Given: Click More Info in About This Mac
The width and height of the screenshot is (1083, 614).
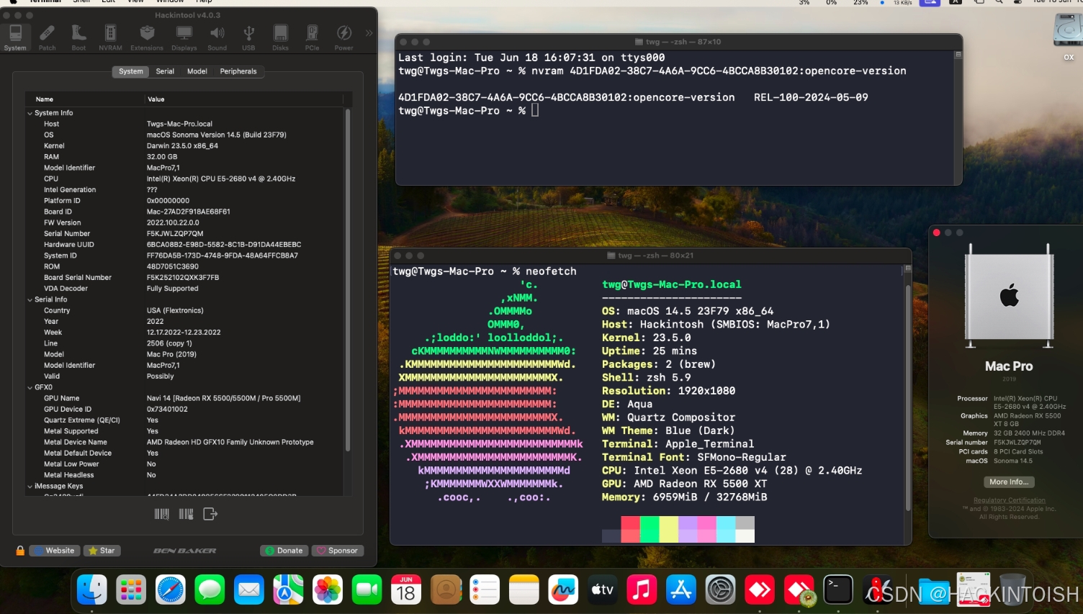Looking at the screenshot, I should coord(1009,482).
